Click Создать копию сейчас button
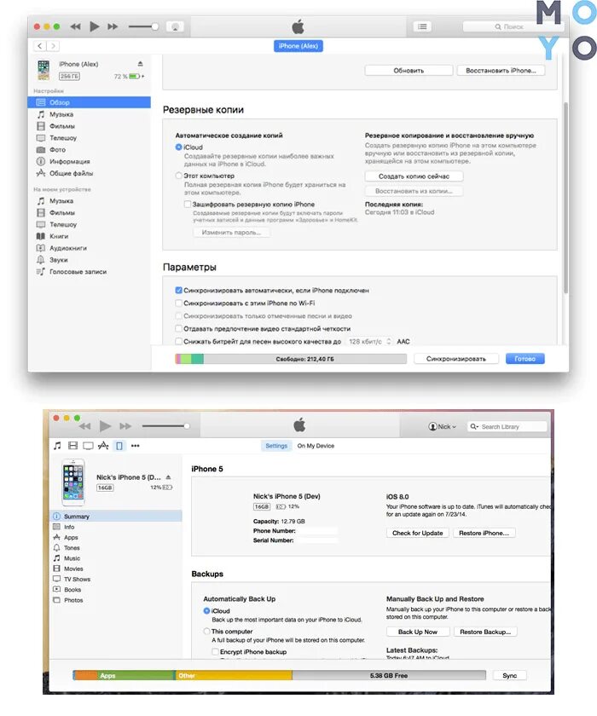597x716 pixels. point(414,176)
